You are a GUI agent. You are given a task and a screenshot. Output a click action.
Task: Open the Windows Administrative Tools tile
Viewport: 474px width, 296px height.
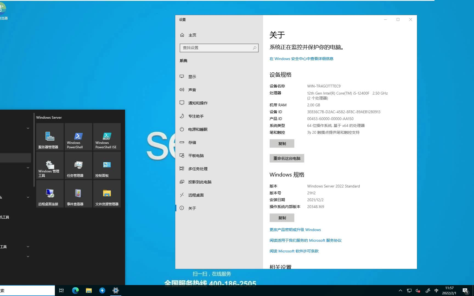50,165
